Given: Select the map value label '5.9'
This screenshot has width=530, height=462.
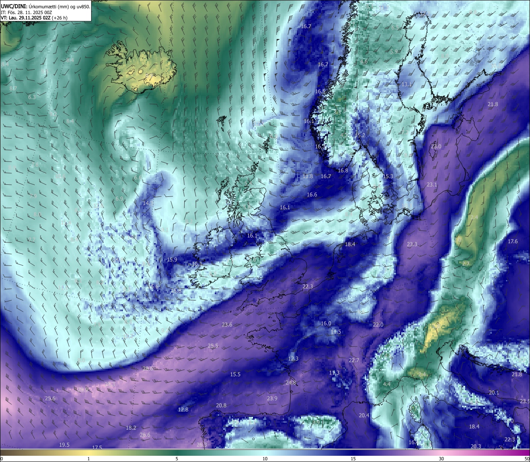Looking at the screenshot, I should [394, 51].
